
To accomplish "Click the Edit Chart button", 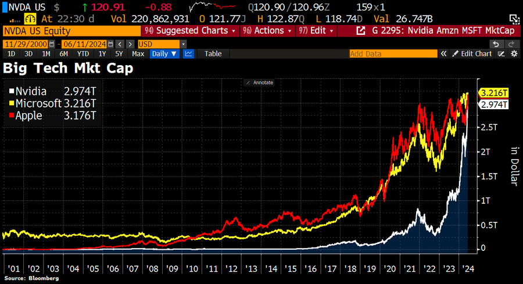I will [472, 53].
